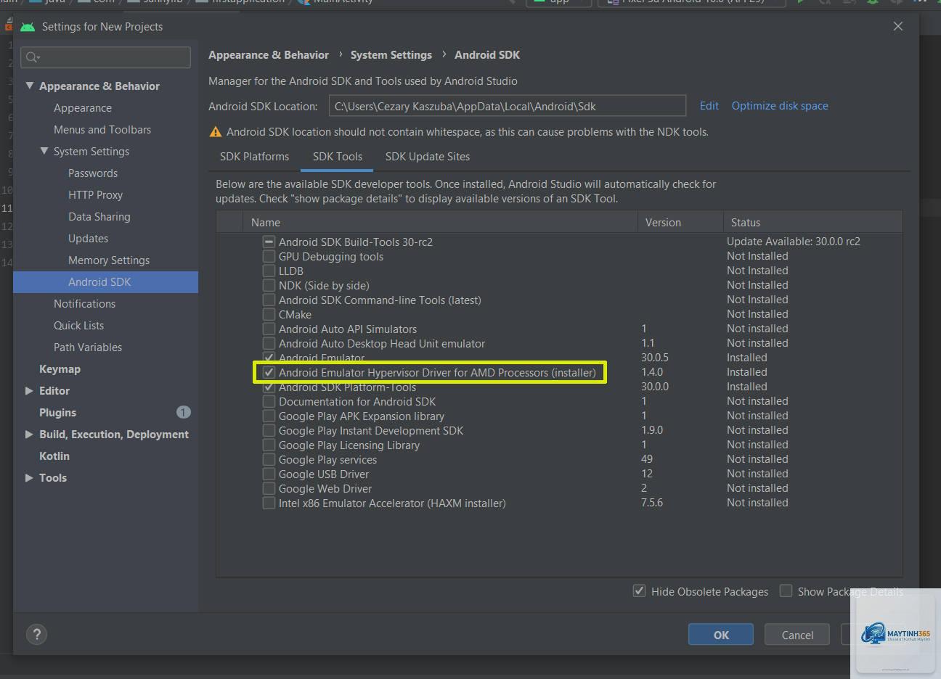Open Appearance settings page
941x679 pixels.
pos(83,107)
